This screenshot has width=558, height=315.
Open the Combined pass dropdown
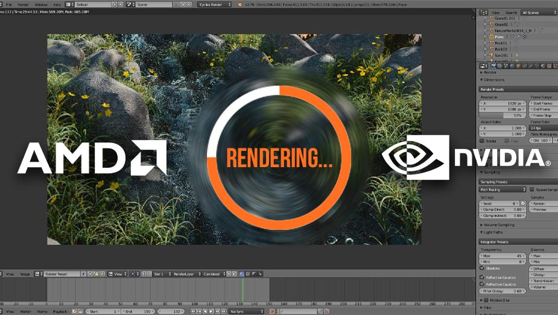click(214, 274)
